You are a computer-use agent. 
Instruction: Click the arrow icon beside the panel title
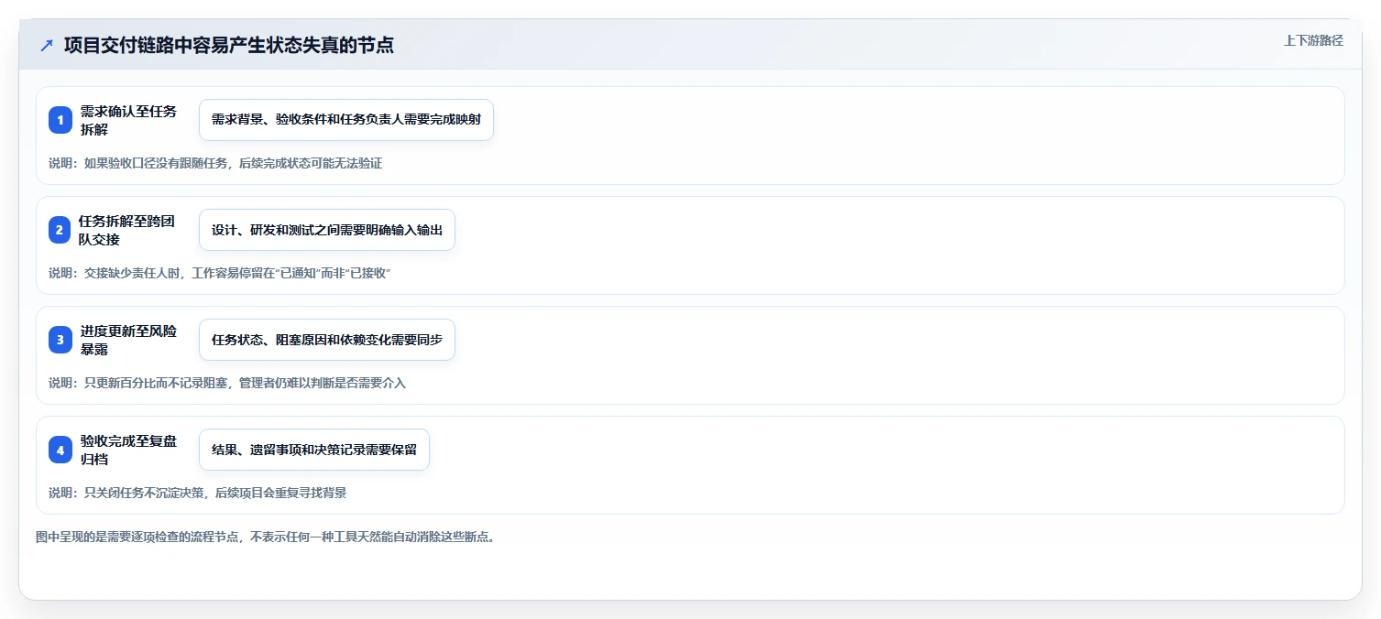point(47,45)
